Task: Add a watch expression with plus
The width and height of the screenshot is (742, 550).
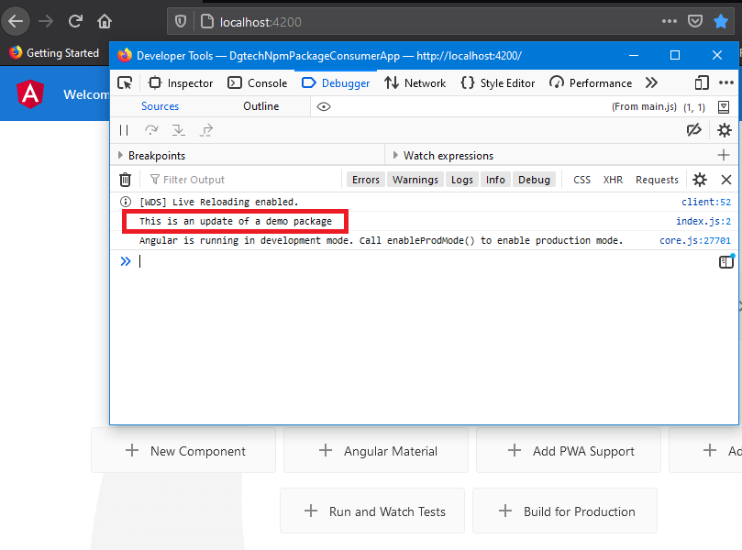Action: (724, 155)
